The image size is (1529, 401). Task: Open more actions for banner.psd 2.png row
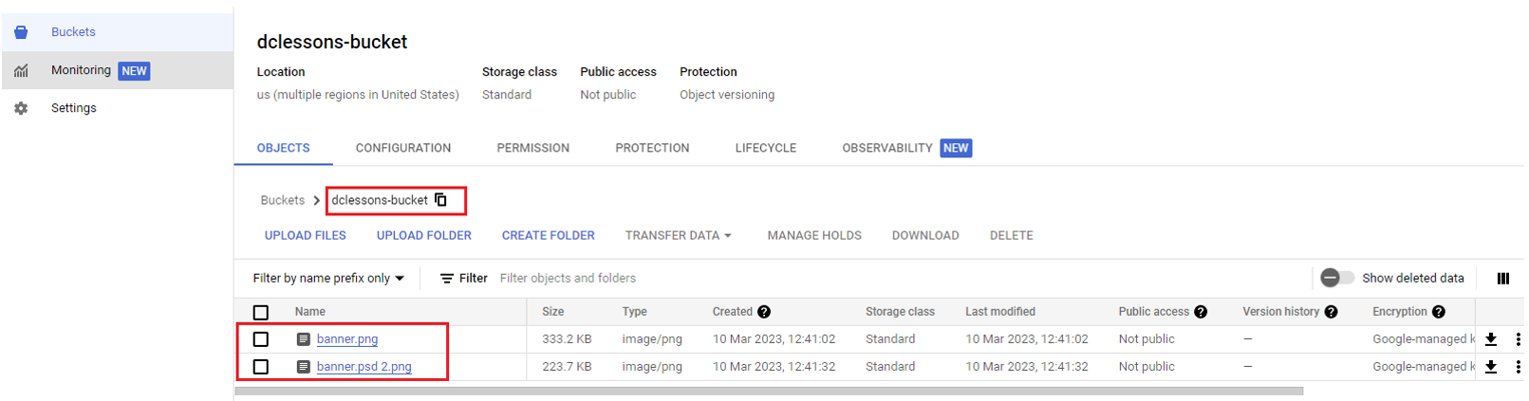point(1518,367)
